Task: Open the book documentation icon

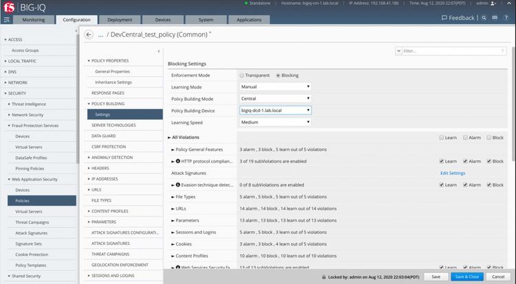Action: (495, 18)
